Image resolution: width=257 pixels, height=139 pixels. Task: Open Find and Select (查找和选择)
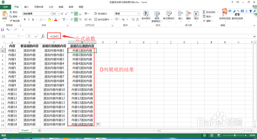click(237, 17)
